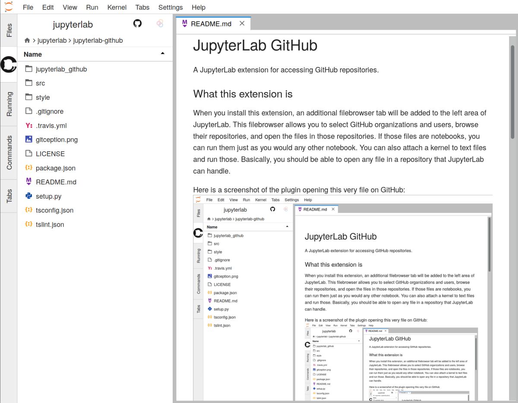
Task: Open the Settings menu
Action: tap(170, 7)
